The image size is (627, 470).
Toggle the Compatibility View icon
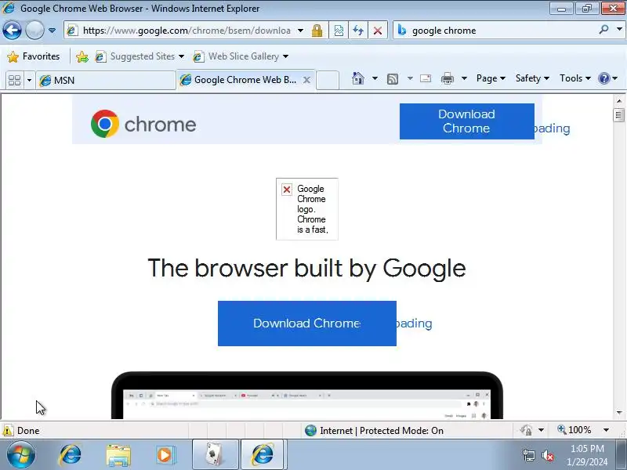pyautogui.click(x=339, y=31)
